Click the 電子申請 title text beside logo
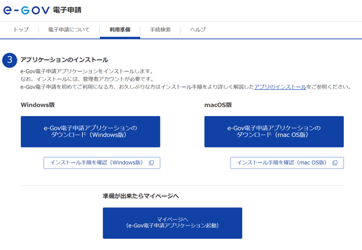 coord(67,10)
